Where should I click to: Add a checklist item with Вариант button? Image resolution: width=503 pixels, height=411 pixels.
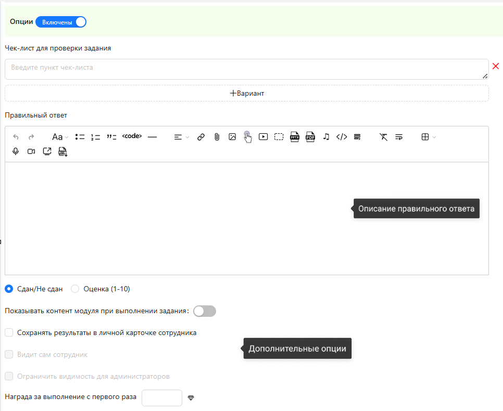[247, 93]
